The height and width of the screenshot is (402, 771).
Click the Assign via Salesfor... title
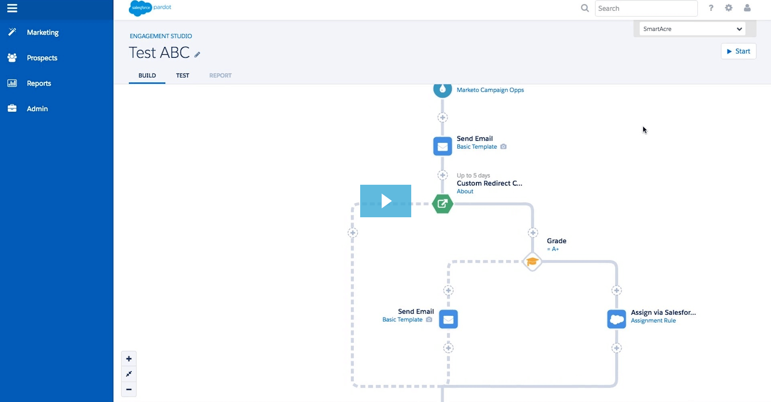[663, 312]
